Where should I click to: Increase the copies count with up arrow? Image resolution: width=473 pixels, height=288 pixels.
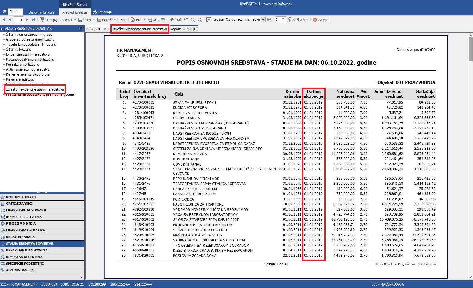[x=283, y=18]
